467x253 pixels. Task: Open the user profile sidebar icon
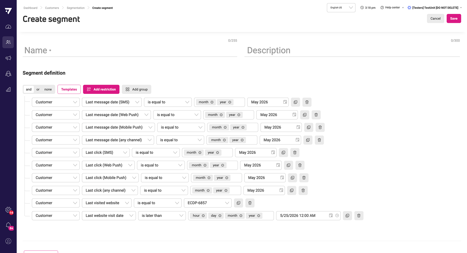click(8, 241)
